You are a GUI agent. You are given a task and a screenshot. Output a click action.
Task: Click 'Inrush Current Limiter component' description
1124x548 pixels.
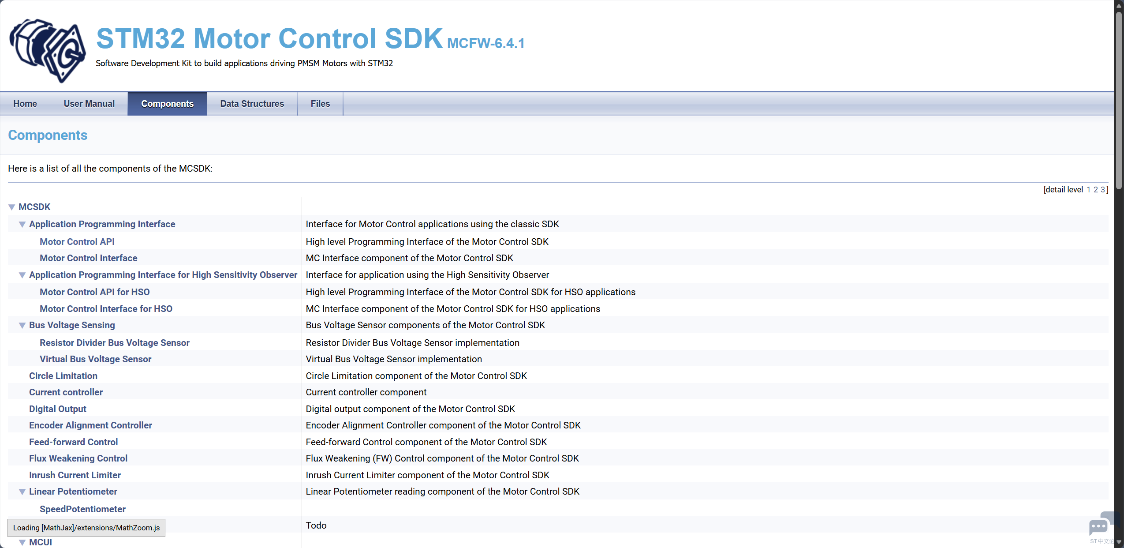click(428, 475)
